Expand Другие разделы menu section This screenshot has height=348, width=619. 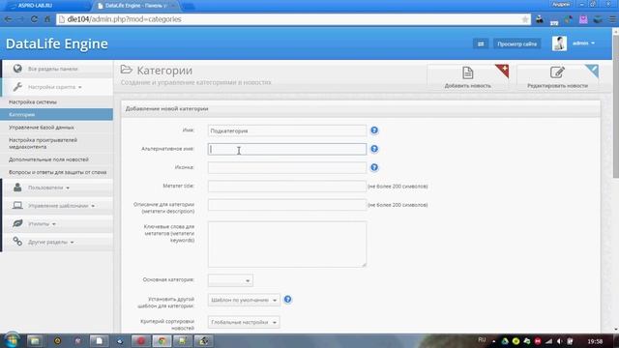tap(51, 242)
